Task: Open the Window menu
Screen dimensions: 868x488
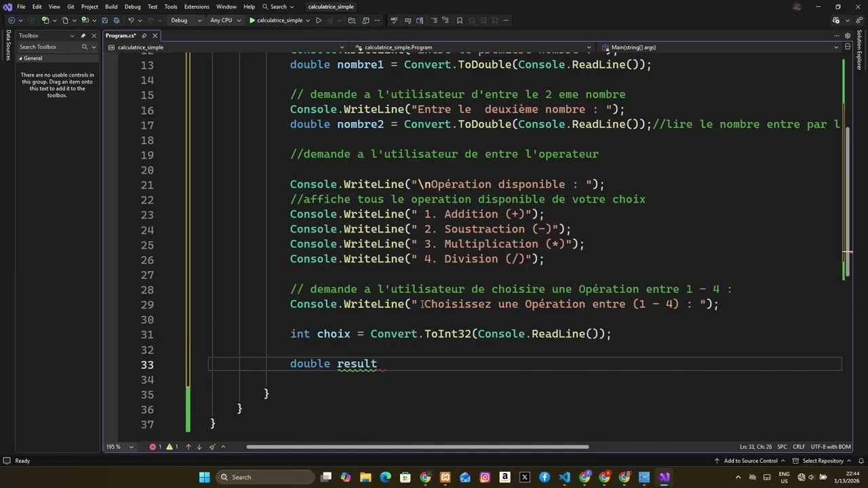Action: pyautogui.click(x=226, y=7)
